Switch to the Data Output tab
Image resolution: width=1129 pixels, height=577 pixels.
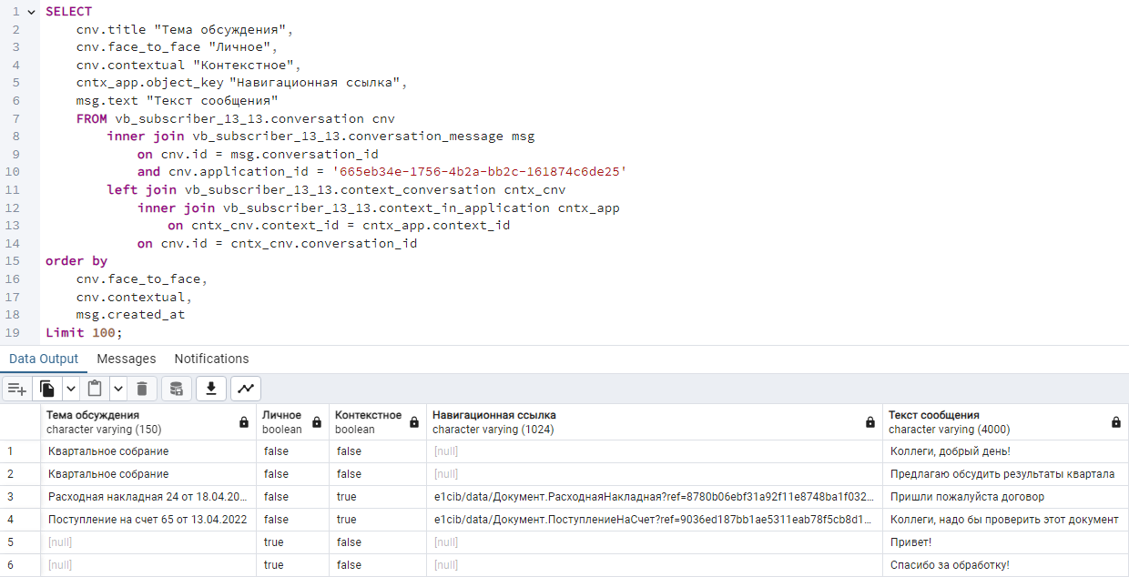[x=44, y=359]
